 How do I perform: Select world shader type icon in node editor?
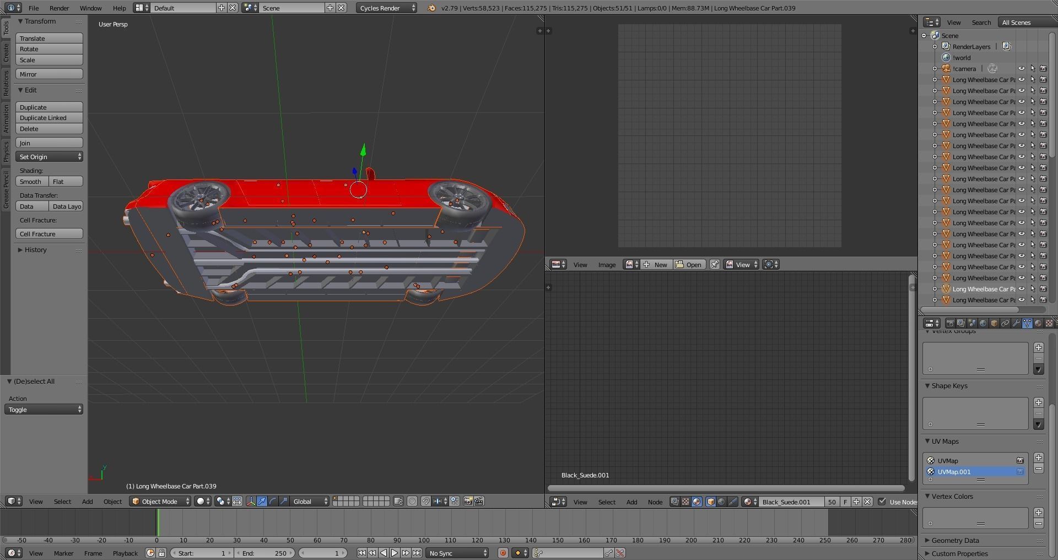721,502
